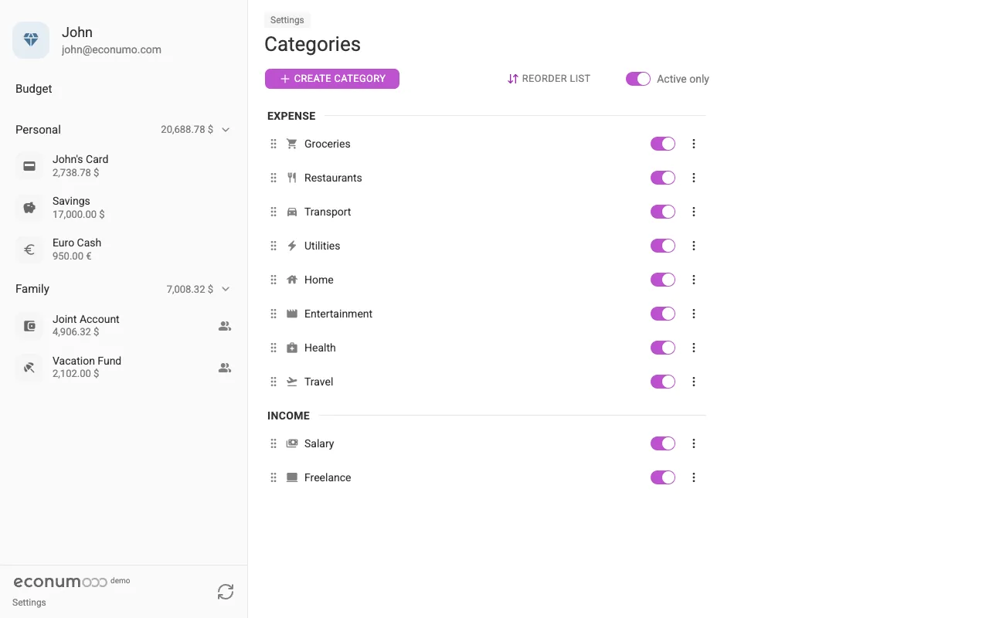Collapse the Family accounts group chevron
Image resolution: width=989 pixels, height=618 pixels.
point(226,289)
